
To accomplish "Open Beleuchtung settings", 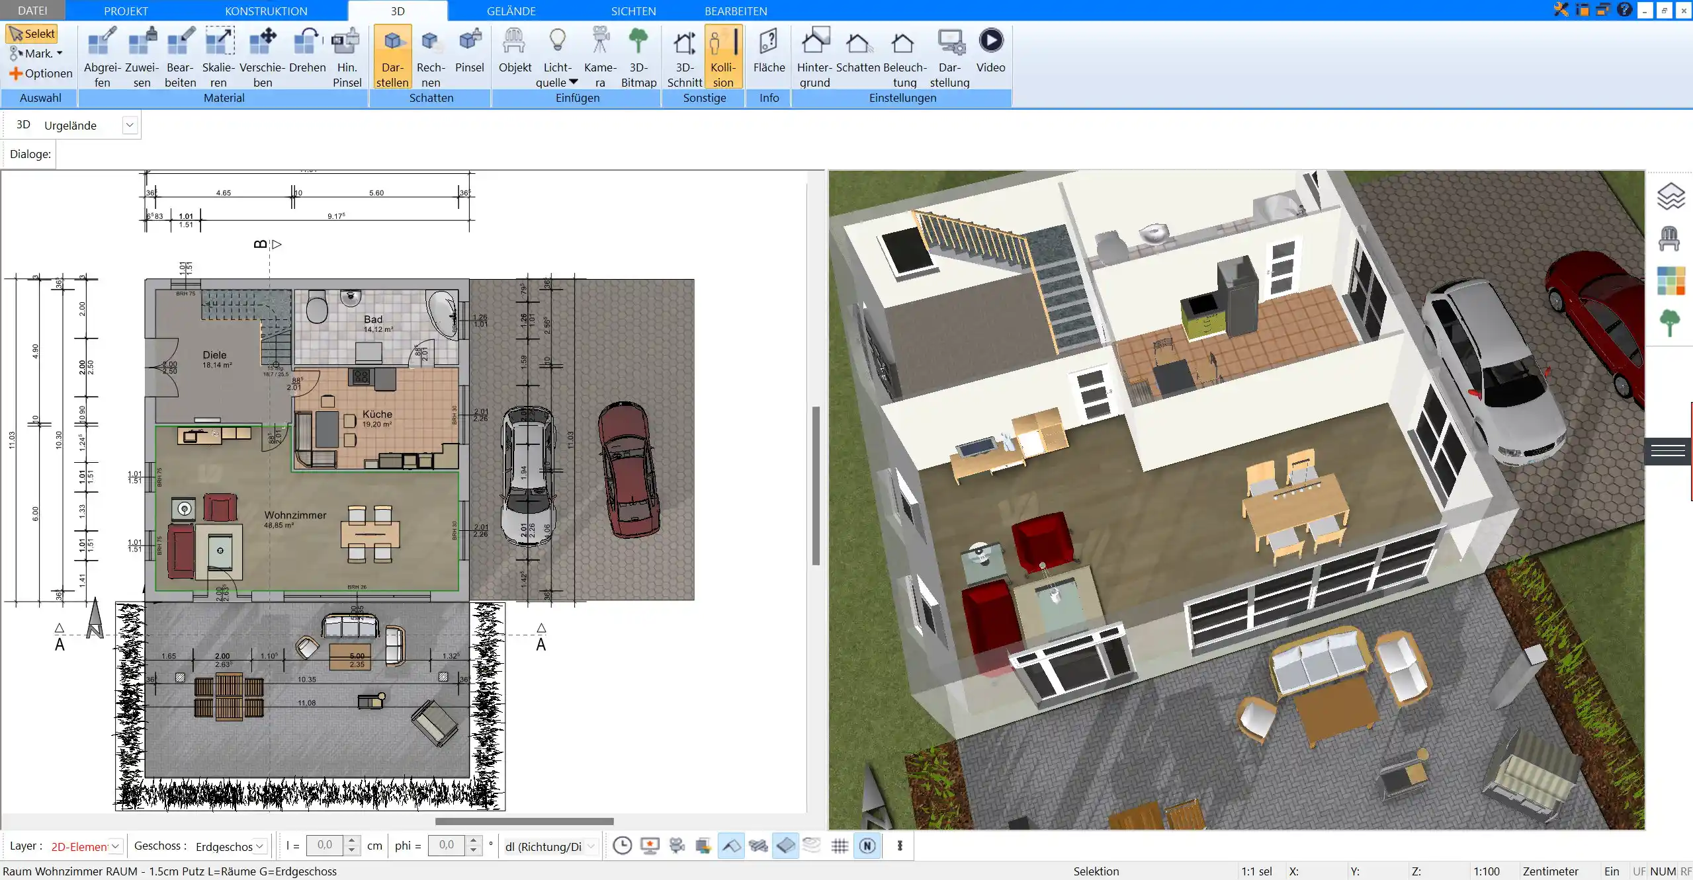I will [904, 57].
